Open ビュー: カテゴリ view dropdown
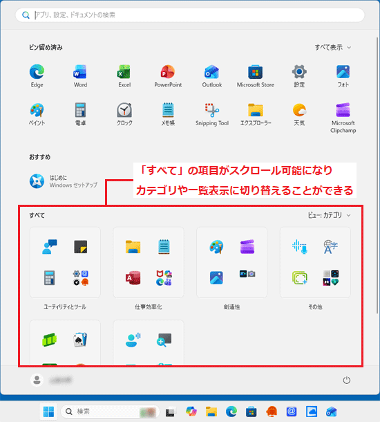The image size is (380, 422). pos(329,215)
